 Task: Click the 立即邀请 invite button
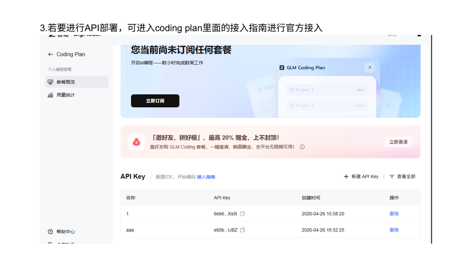398,142
